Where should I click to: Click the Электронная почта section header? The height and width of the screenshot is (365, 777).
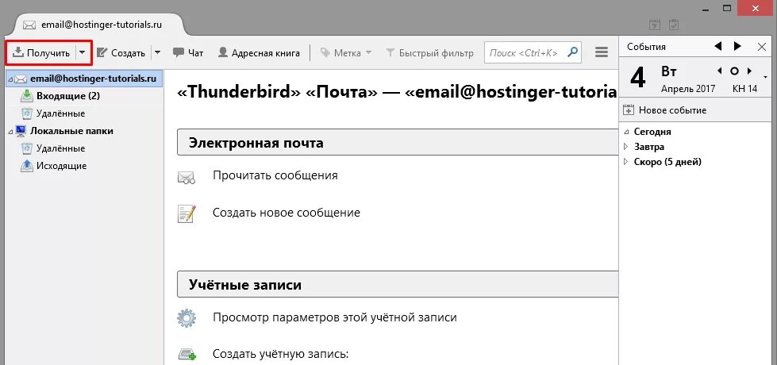pyautogui.click(x=398, y=143)
